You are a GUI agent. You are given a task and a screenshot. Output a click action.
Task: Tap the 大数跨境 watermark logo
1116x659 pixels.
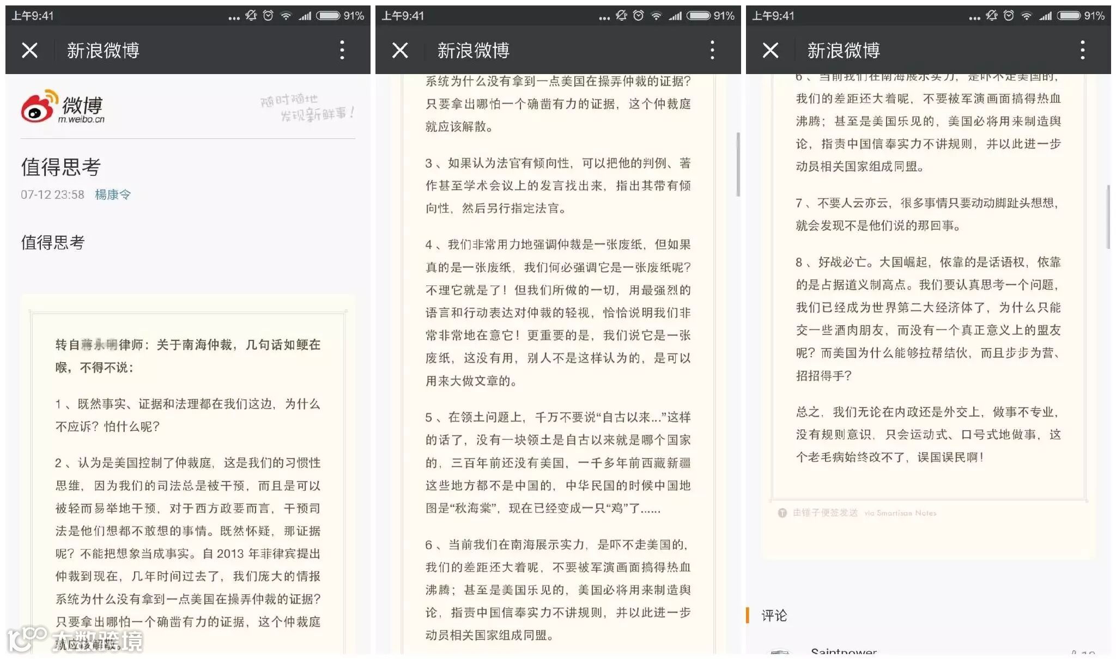[x=75, y=640]
